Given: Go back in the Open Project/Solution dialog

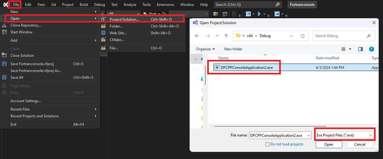Looking at the screenshot, I should tap(197, 36).
